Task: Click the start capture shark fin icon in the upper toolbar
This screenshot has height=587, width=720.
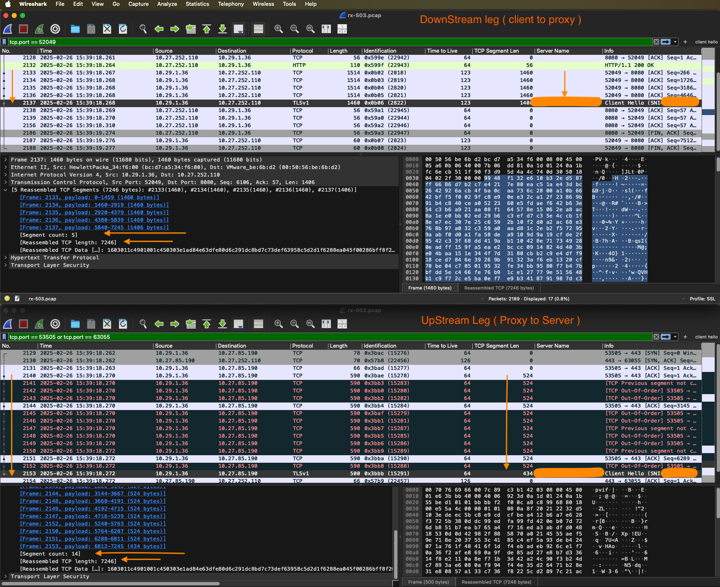Action: pos(8,29)
